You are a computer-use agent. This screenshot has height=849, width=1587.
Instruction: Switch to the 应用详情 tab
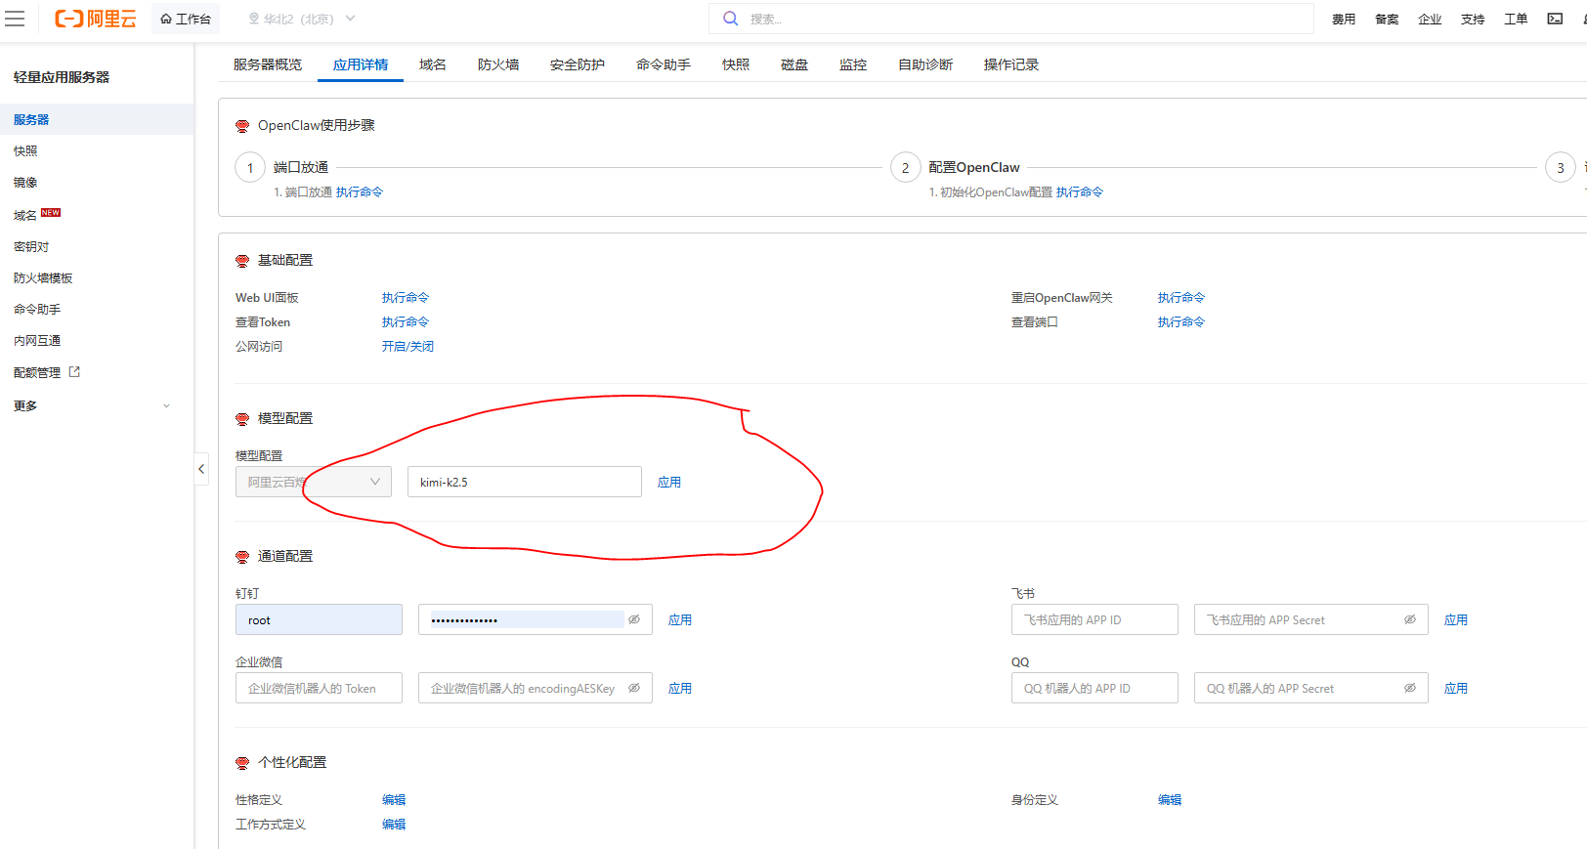361,64
